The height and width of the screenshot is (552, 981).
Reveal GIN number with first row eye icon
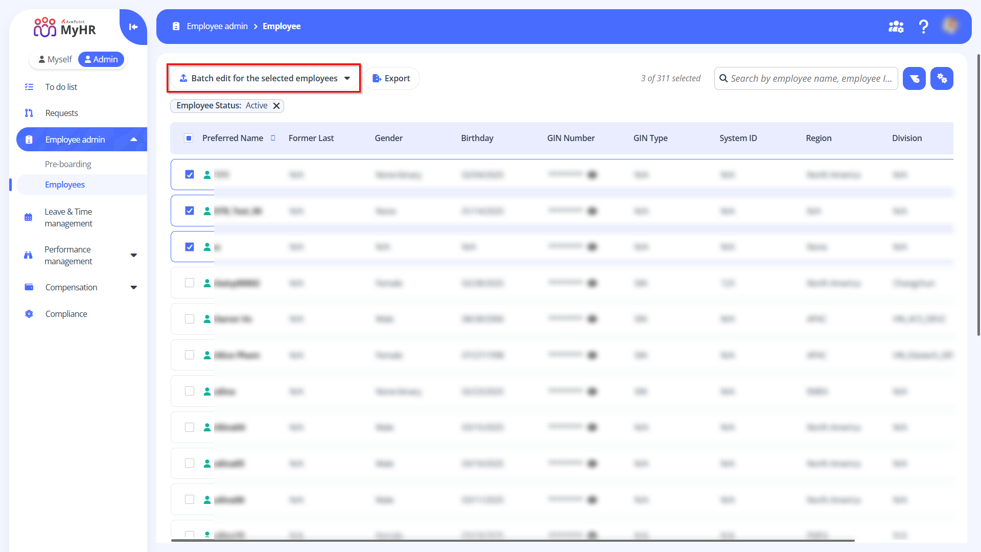point(592,175)
